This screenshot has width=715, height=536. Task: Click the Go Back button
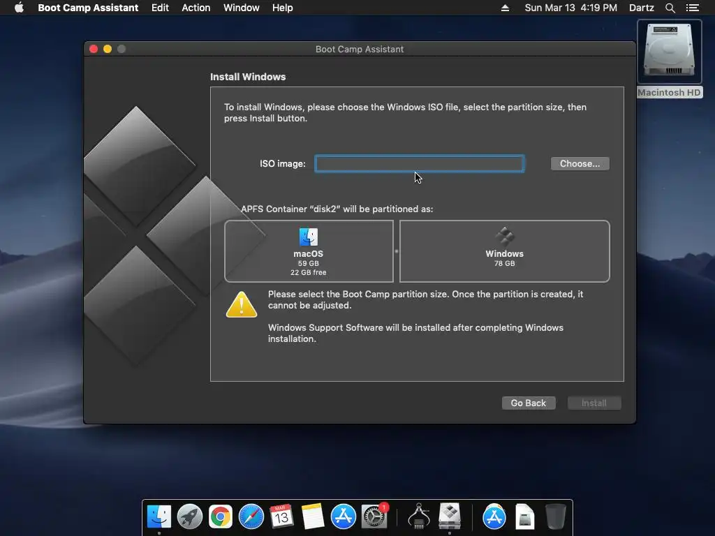(x=529, y=403)
